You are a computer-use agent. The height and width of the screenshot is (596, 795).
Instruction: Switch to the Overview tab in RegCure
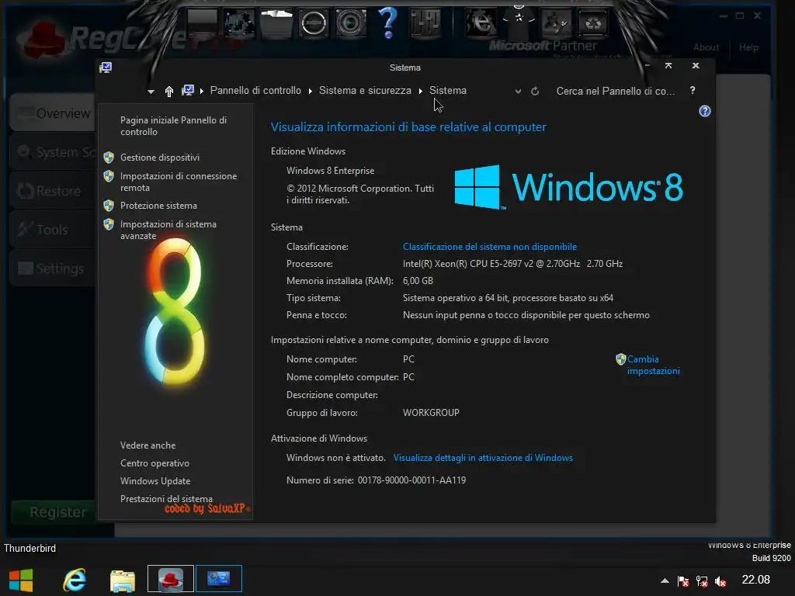52,113
